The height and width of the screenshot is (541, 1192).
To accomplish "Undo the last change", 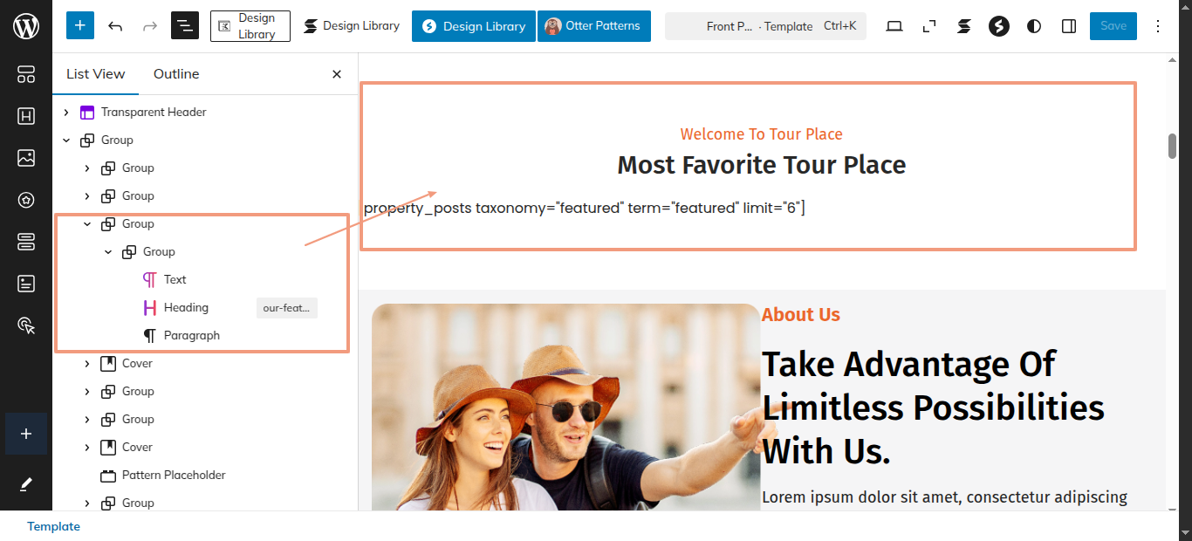I will point(115,26).
